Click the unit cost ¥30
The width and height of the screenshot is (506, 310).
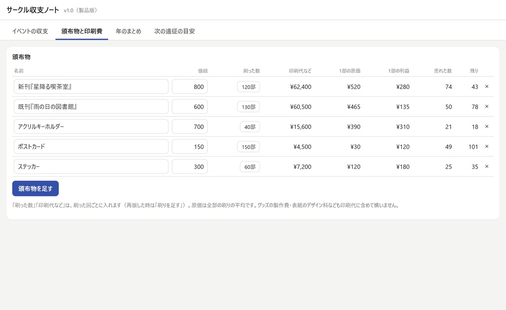(355, 147)
